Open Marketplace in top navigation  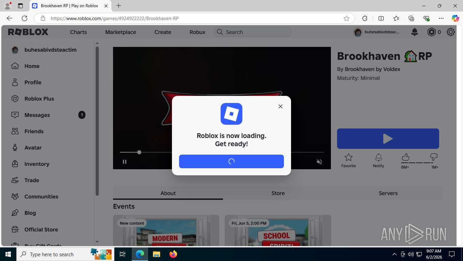(121, 32)
